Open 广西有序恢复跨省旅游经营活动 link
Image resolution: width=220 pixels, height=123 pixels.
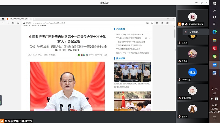point(129,45)
